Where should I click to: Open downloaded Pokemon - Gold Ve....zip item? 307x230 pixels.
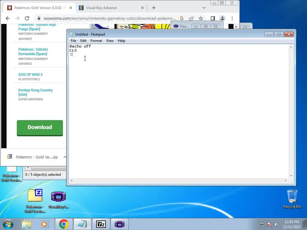[33, 157]
